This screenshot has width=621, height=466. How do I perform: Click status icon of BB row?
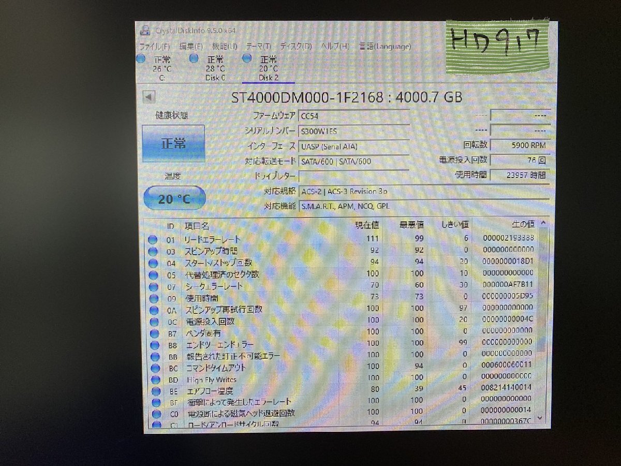click(154, 357)
